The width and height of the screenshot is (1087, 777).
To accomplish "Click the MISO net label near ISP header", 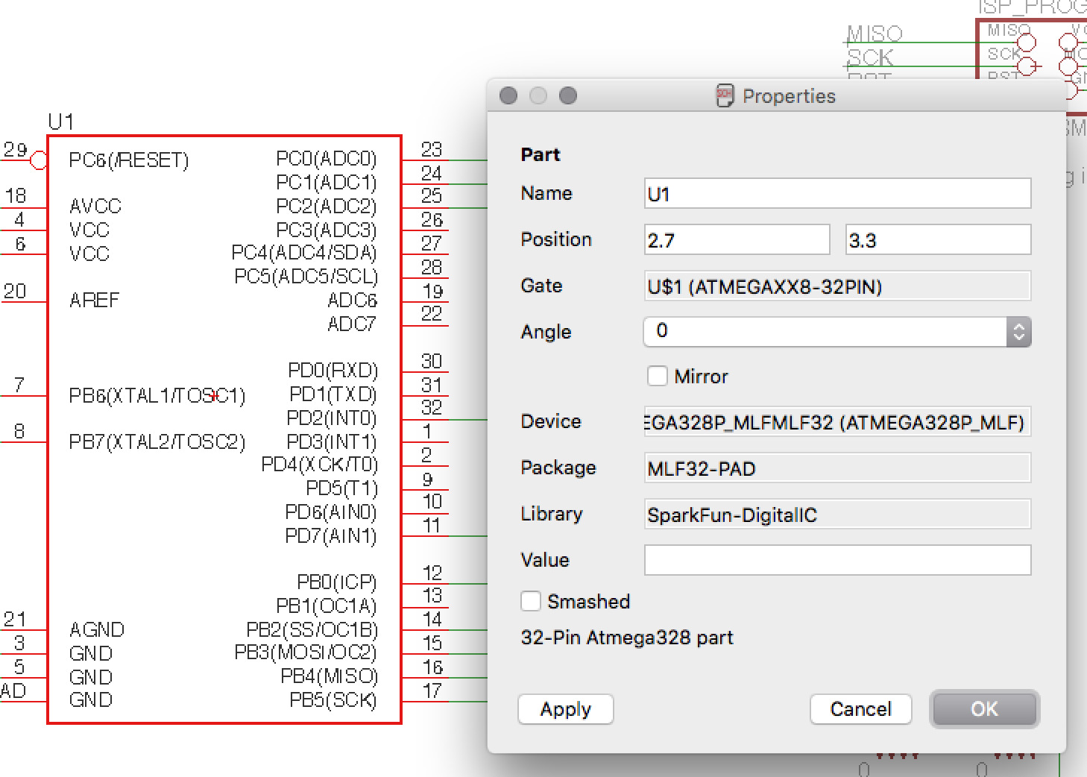I will coord(875,34).
